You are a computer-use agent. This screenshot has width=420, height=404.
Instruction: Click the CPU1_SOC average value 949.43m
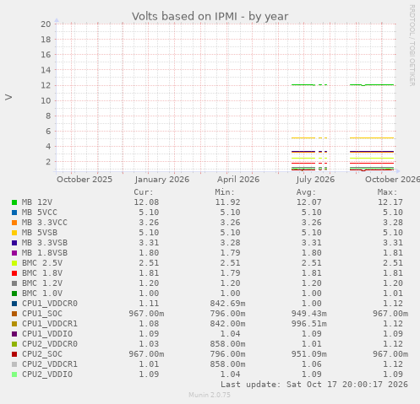tap(309, 314)
